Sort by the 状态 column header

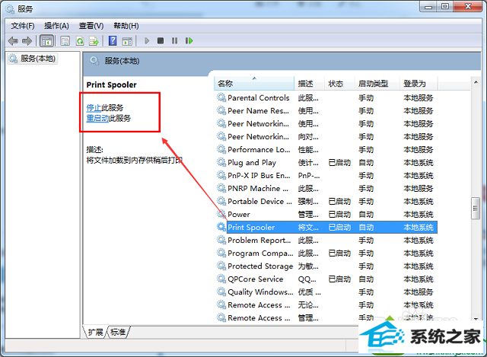[x=339, y=83]
